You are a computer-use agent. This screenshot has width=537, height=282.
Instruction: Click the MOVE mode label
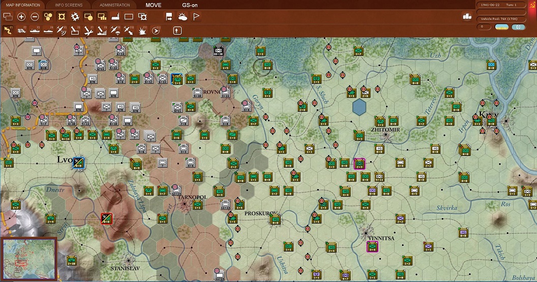click(154, 5)
